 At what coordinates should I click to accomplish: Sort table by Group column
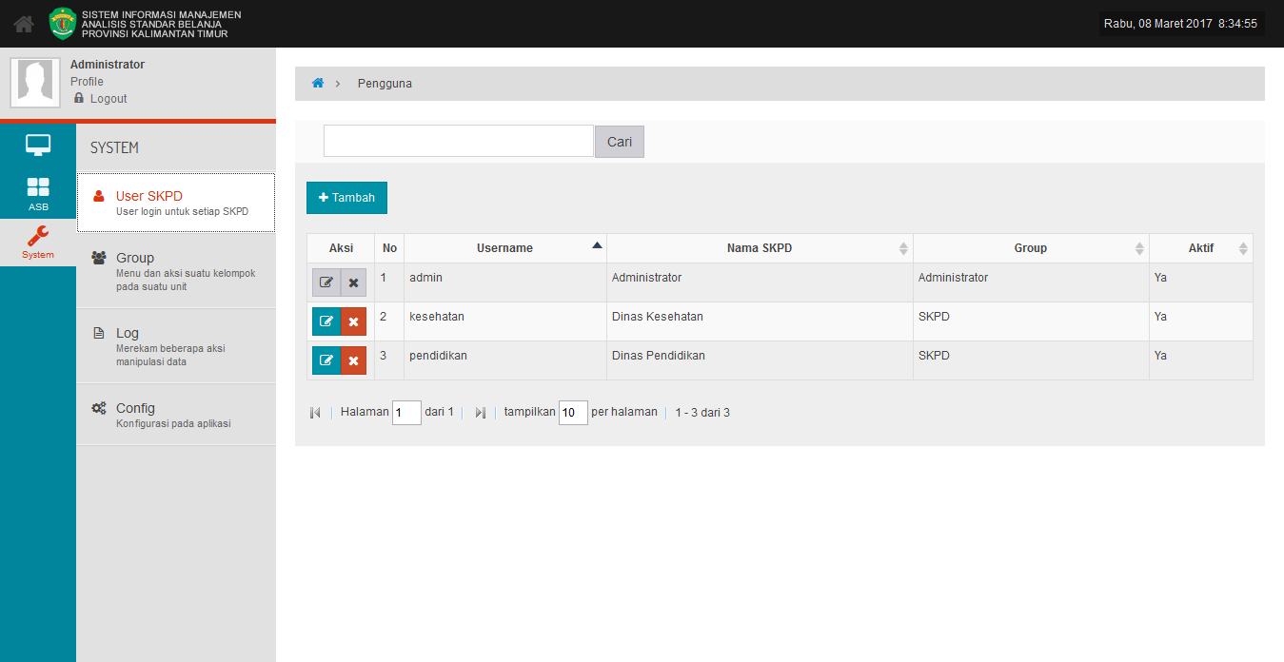pyautogui.click(x=1030, y=248)
